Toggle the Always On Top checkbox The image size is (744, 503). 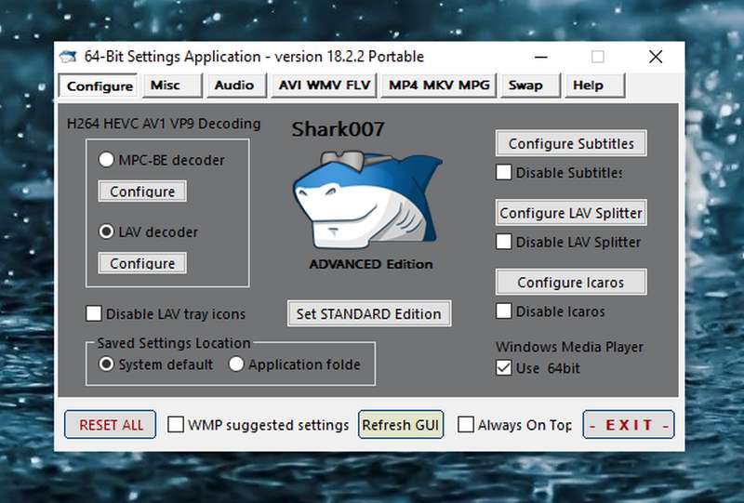coord(466,424)
